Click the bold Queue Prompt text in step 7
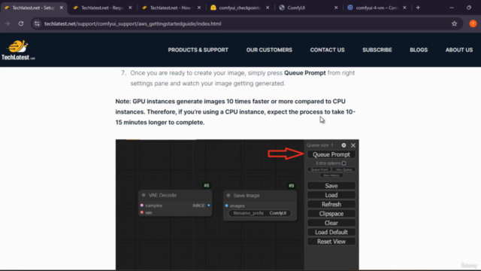This screenshot has height=271, width=481. click(x=304, y=73)
